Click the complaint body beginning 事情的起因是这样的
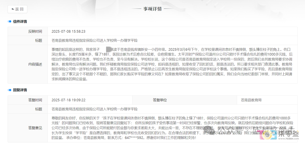Screen dimensions: 305x143 tap(172, 64)
